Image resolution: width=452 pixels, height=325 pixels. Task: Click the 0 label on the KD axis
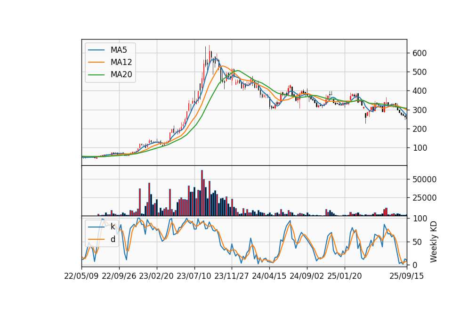(415, 265)
